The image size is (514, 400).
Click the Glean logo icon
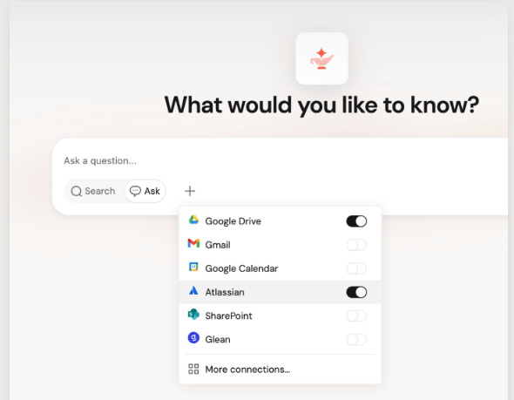(x=193, y=338)
